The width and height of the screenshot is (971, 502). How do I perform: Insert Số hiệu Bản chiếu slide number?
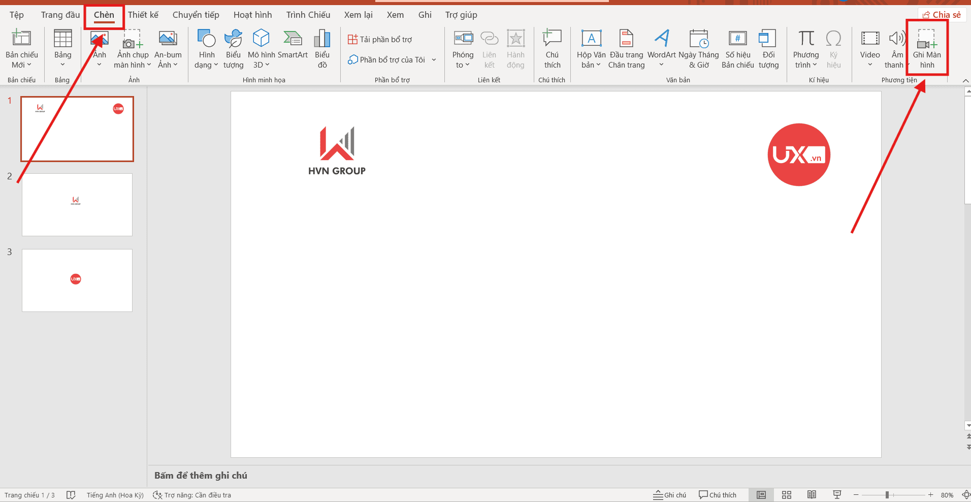[737, 49]
